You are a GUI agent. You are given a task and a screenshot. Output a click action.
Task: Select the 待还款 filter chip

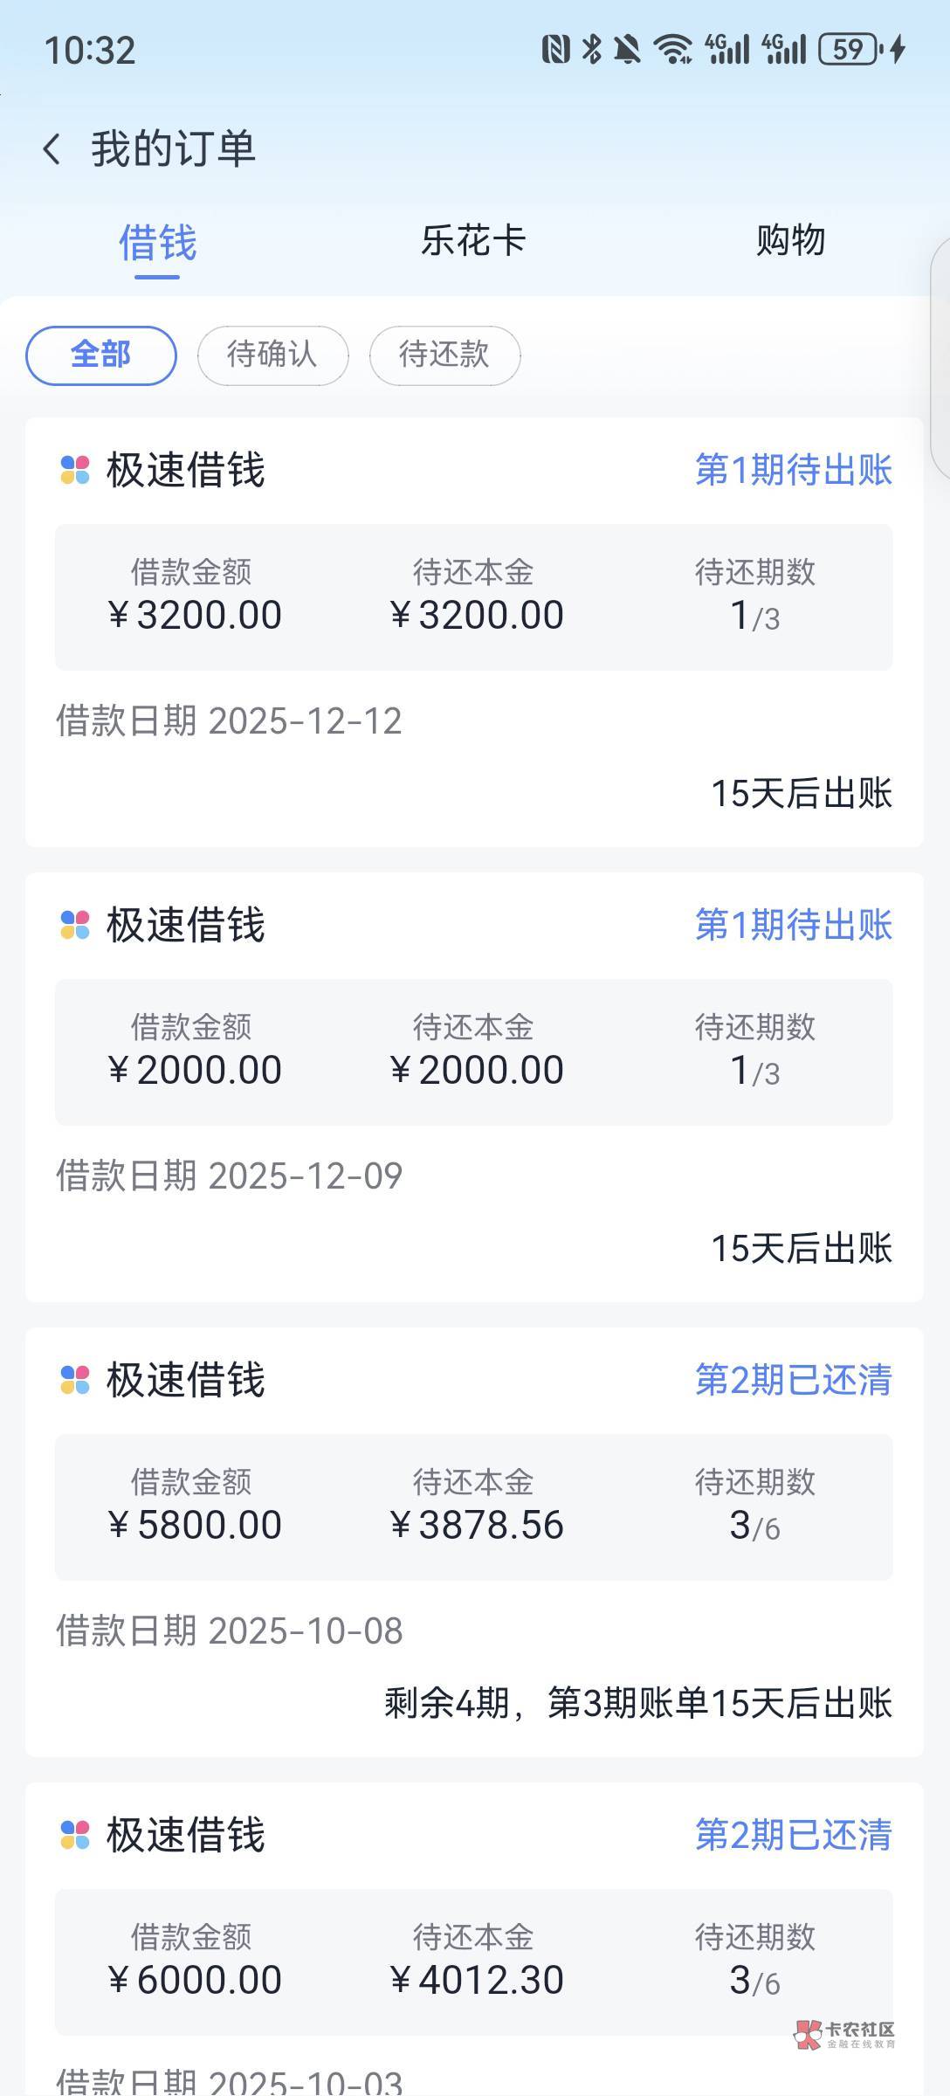pos(444,355)
